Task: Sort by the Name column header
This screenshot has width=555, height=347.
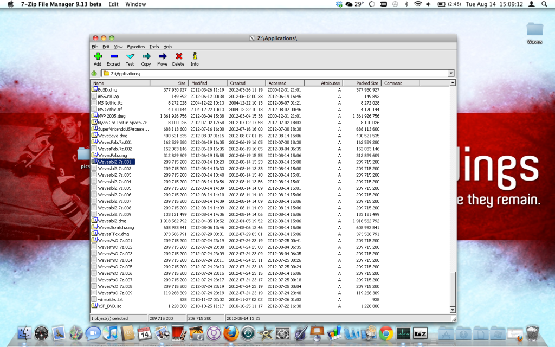Action: click(120, 83)
